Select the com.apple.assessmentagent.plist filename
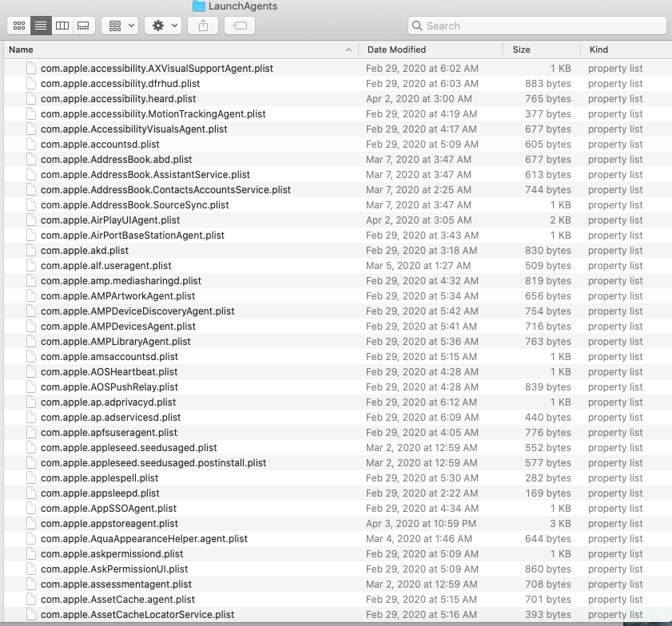672x626 pixels. pyautogui.click(x=116, y=584)
